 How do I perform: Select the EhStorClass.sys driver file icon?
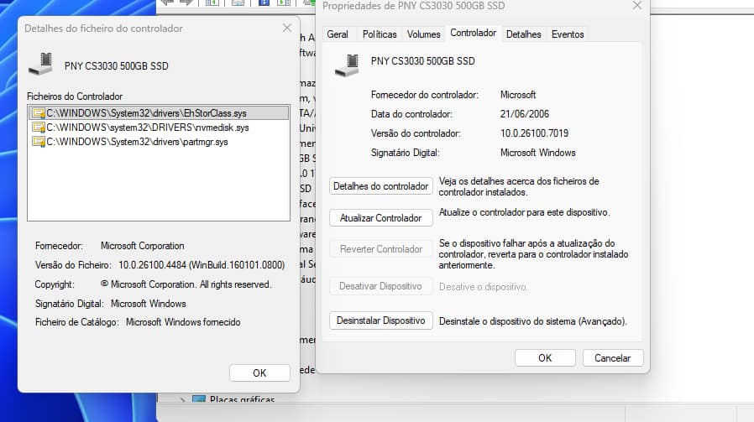pos(38,112)
